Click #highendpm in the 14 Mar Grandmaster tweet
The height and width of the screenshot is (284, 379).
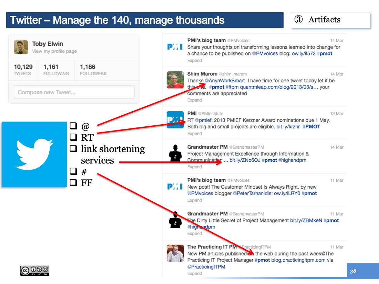(x=292, y=160)
